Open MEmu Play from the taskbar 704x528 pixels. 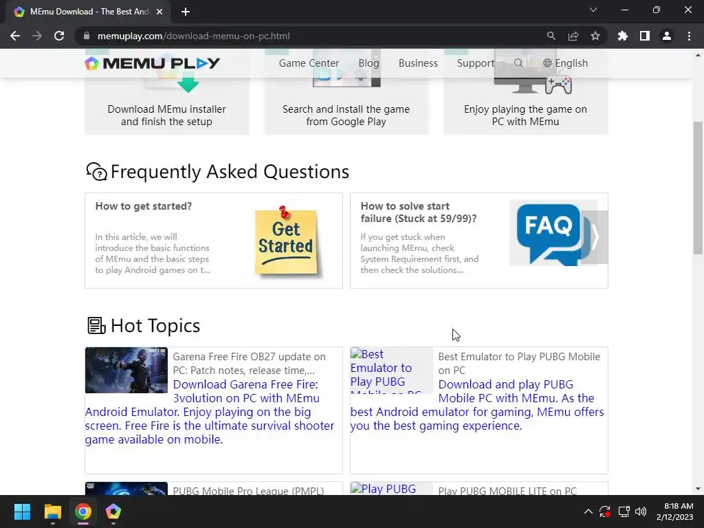point(113,511)
